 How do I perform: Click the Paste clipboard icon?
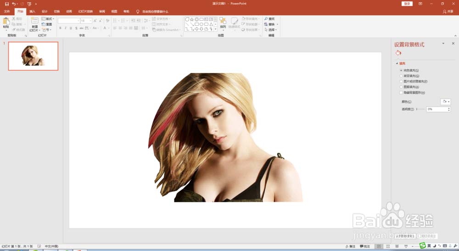pyautogui.click(x=6, y=22)
